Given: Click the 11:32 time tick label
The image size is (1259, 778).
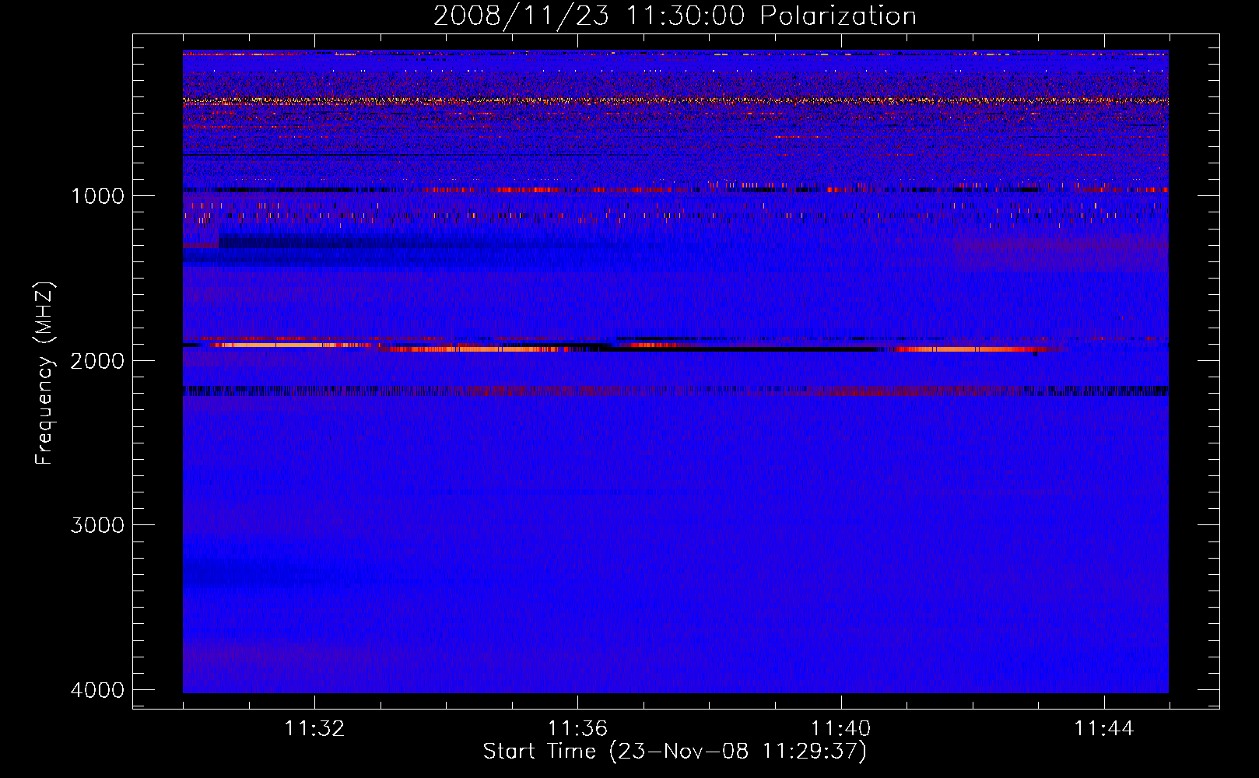Looking at the screenshot, I should 314,729.
